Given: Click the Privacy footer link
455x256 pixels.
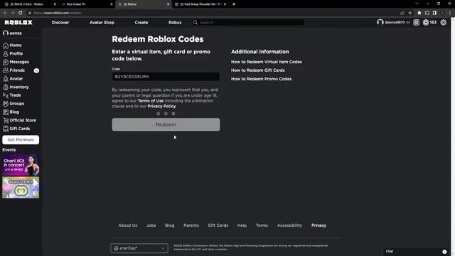Looking at the screenshot, I should coord(318,225).
